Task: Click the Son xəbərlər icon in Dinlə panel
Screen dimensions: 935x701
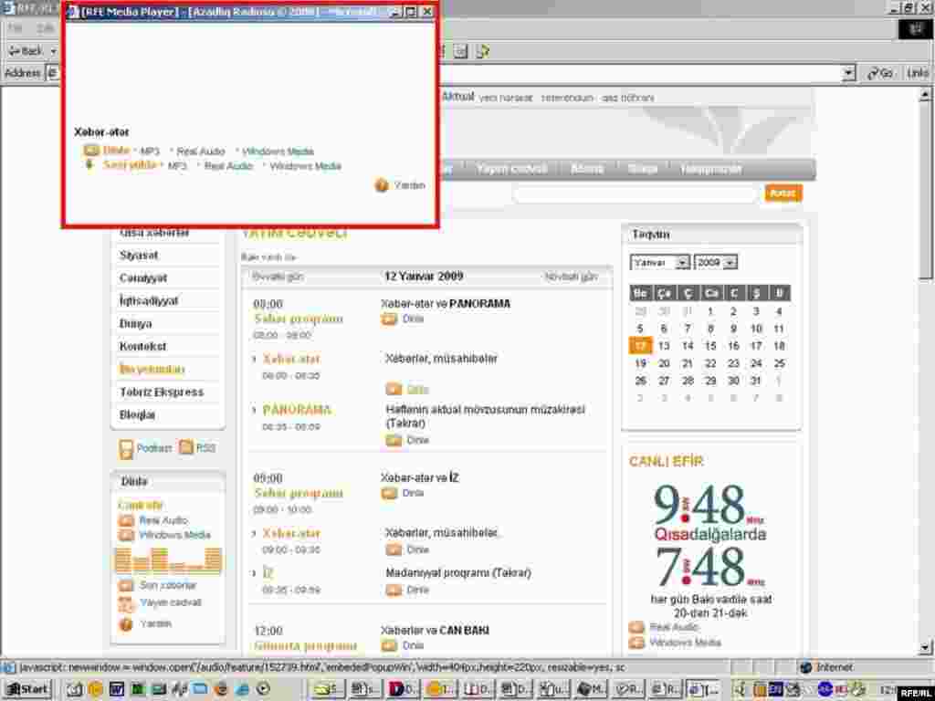Action: click(x=126, y=585)
